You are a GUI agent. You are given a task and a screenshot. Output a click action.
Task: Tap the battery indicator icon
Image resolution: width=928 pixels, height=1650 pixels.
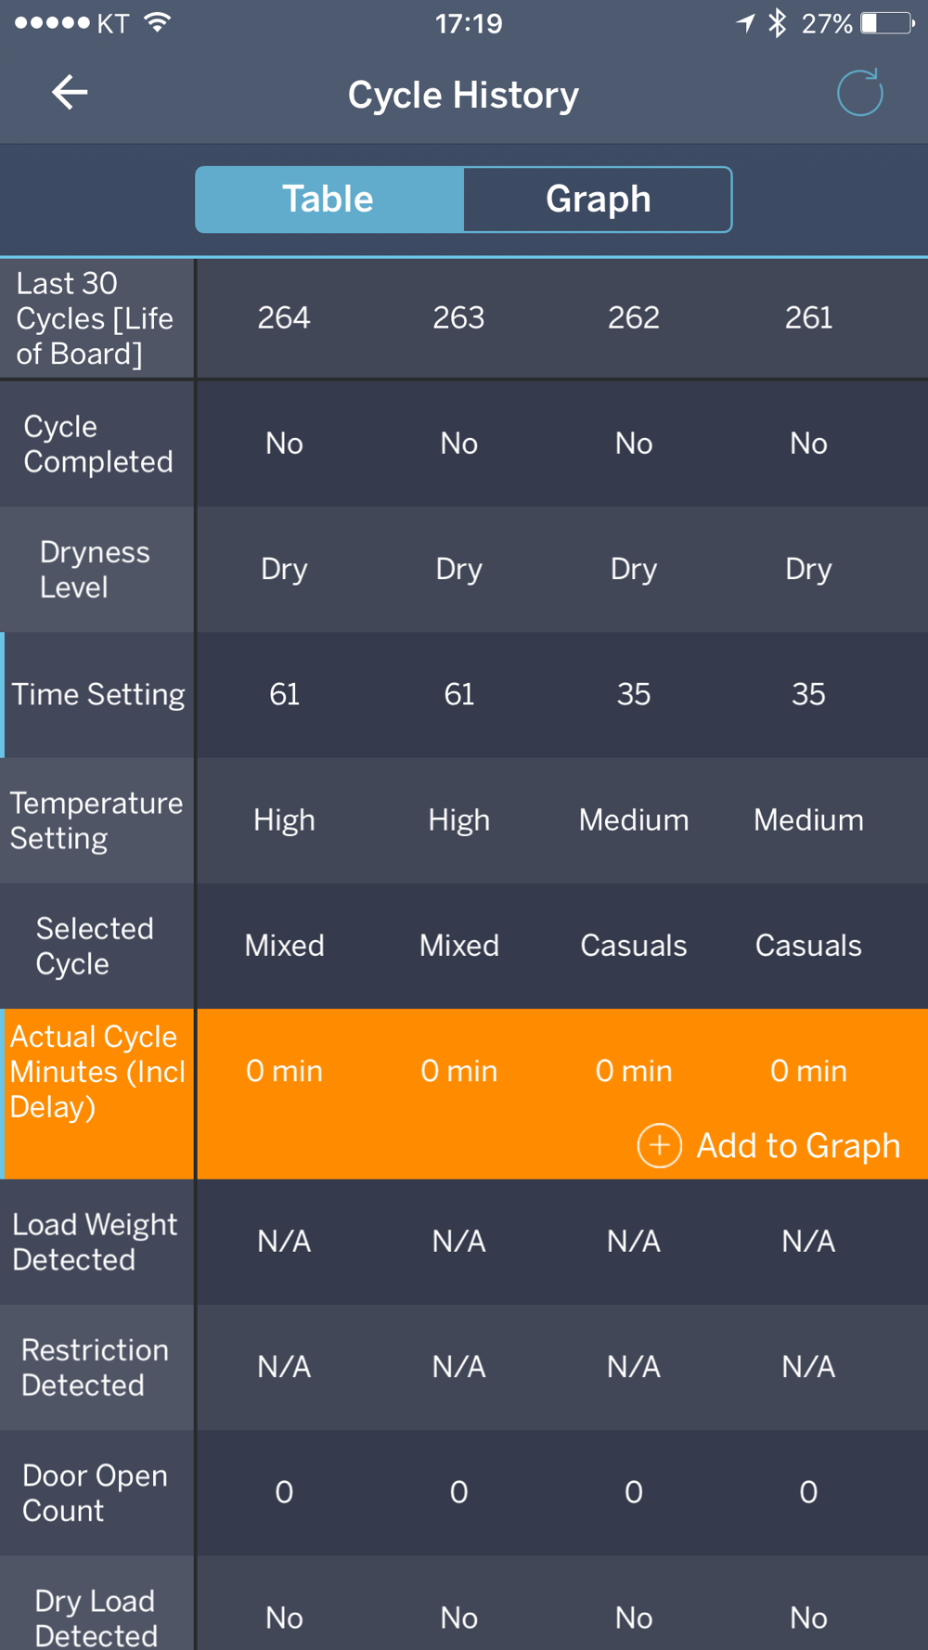pyautogui.click(x=887, y=23)
